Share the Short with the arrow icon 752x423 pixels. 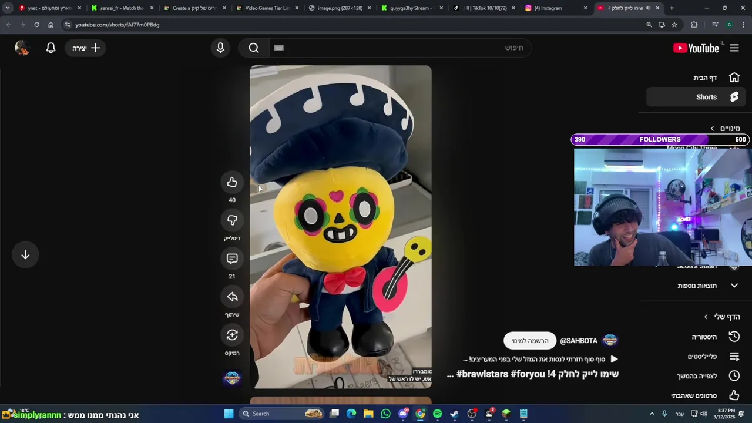pyautogui.click(x=232, y=297)
